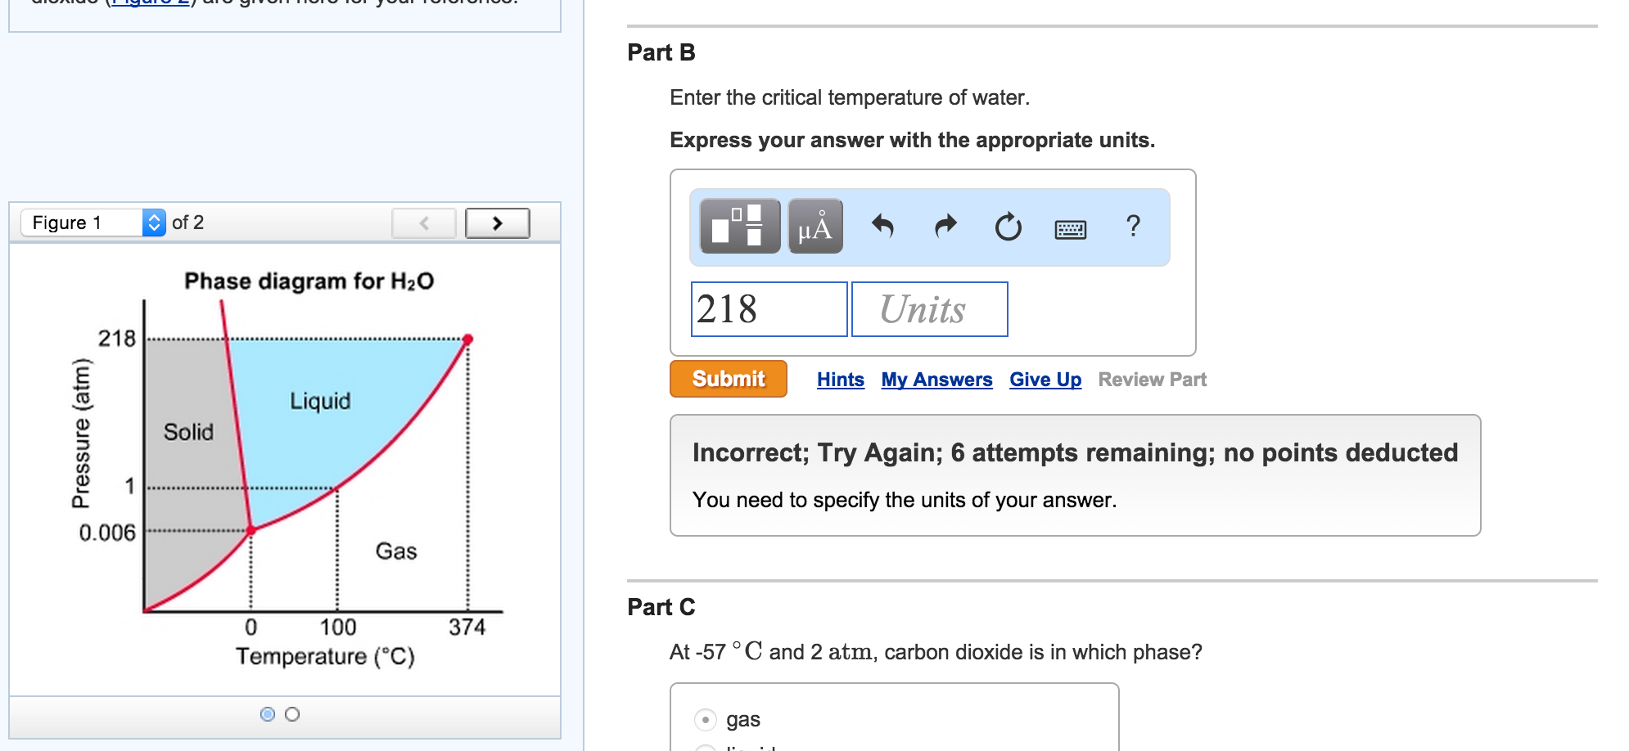This screenshot has width=1629, height=751.
Task: Select second figure page dot
Action: tap(292, 714)
